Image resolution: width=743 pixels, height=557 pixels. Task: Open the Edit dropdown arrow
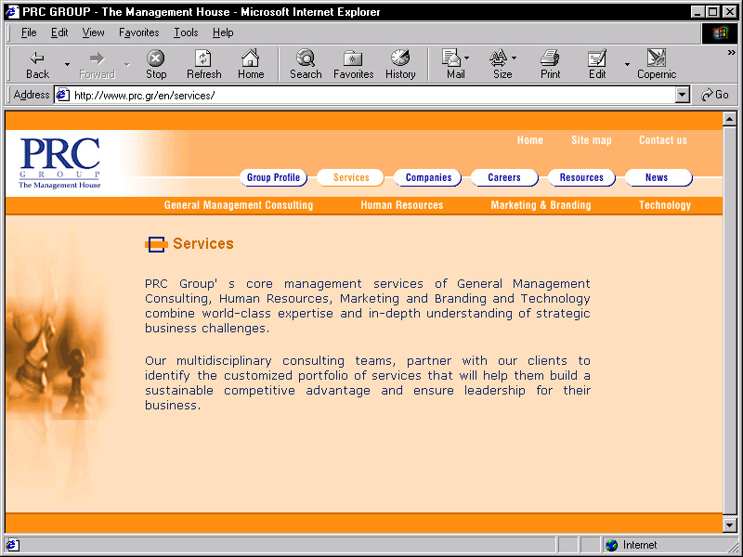pyautogui.click(x=627, y=64)
